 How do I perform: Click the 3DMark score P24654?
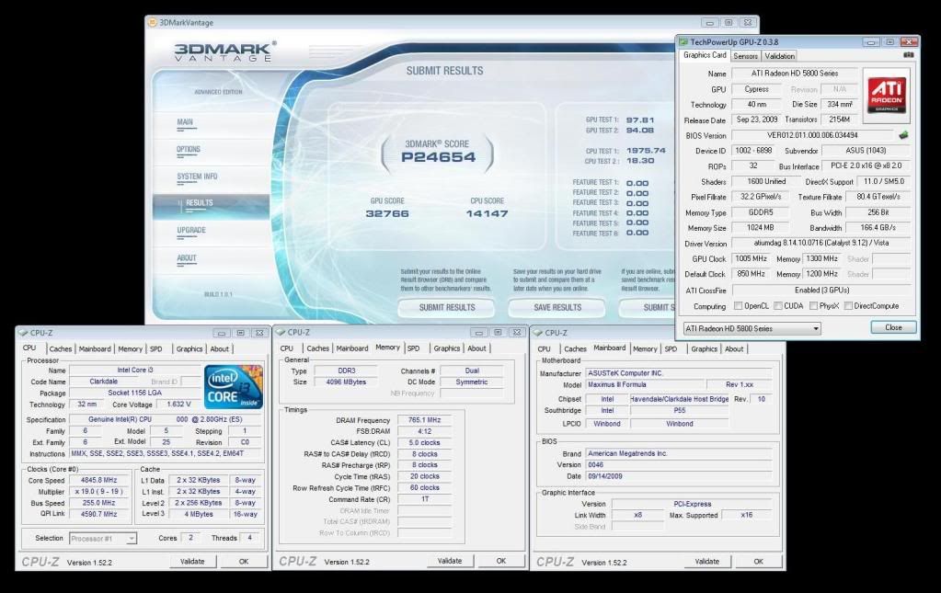click(x=438, y=157)
